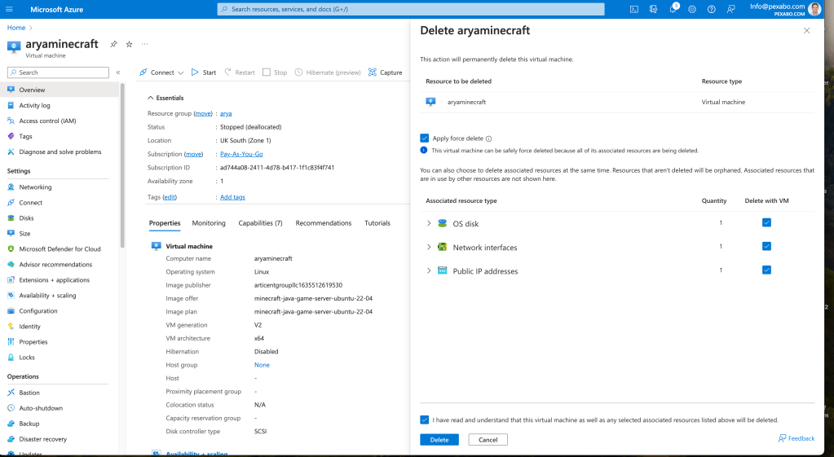The width and height of the screenshot is (834, 457).
Task: Open the Feedback link in delete panel
Action: point(796,438)
